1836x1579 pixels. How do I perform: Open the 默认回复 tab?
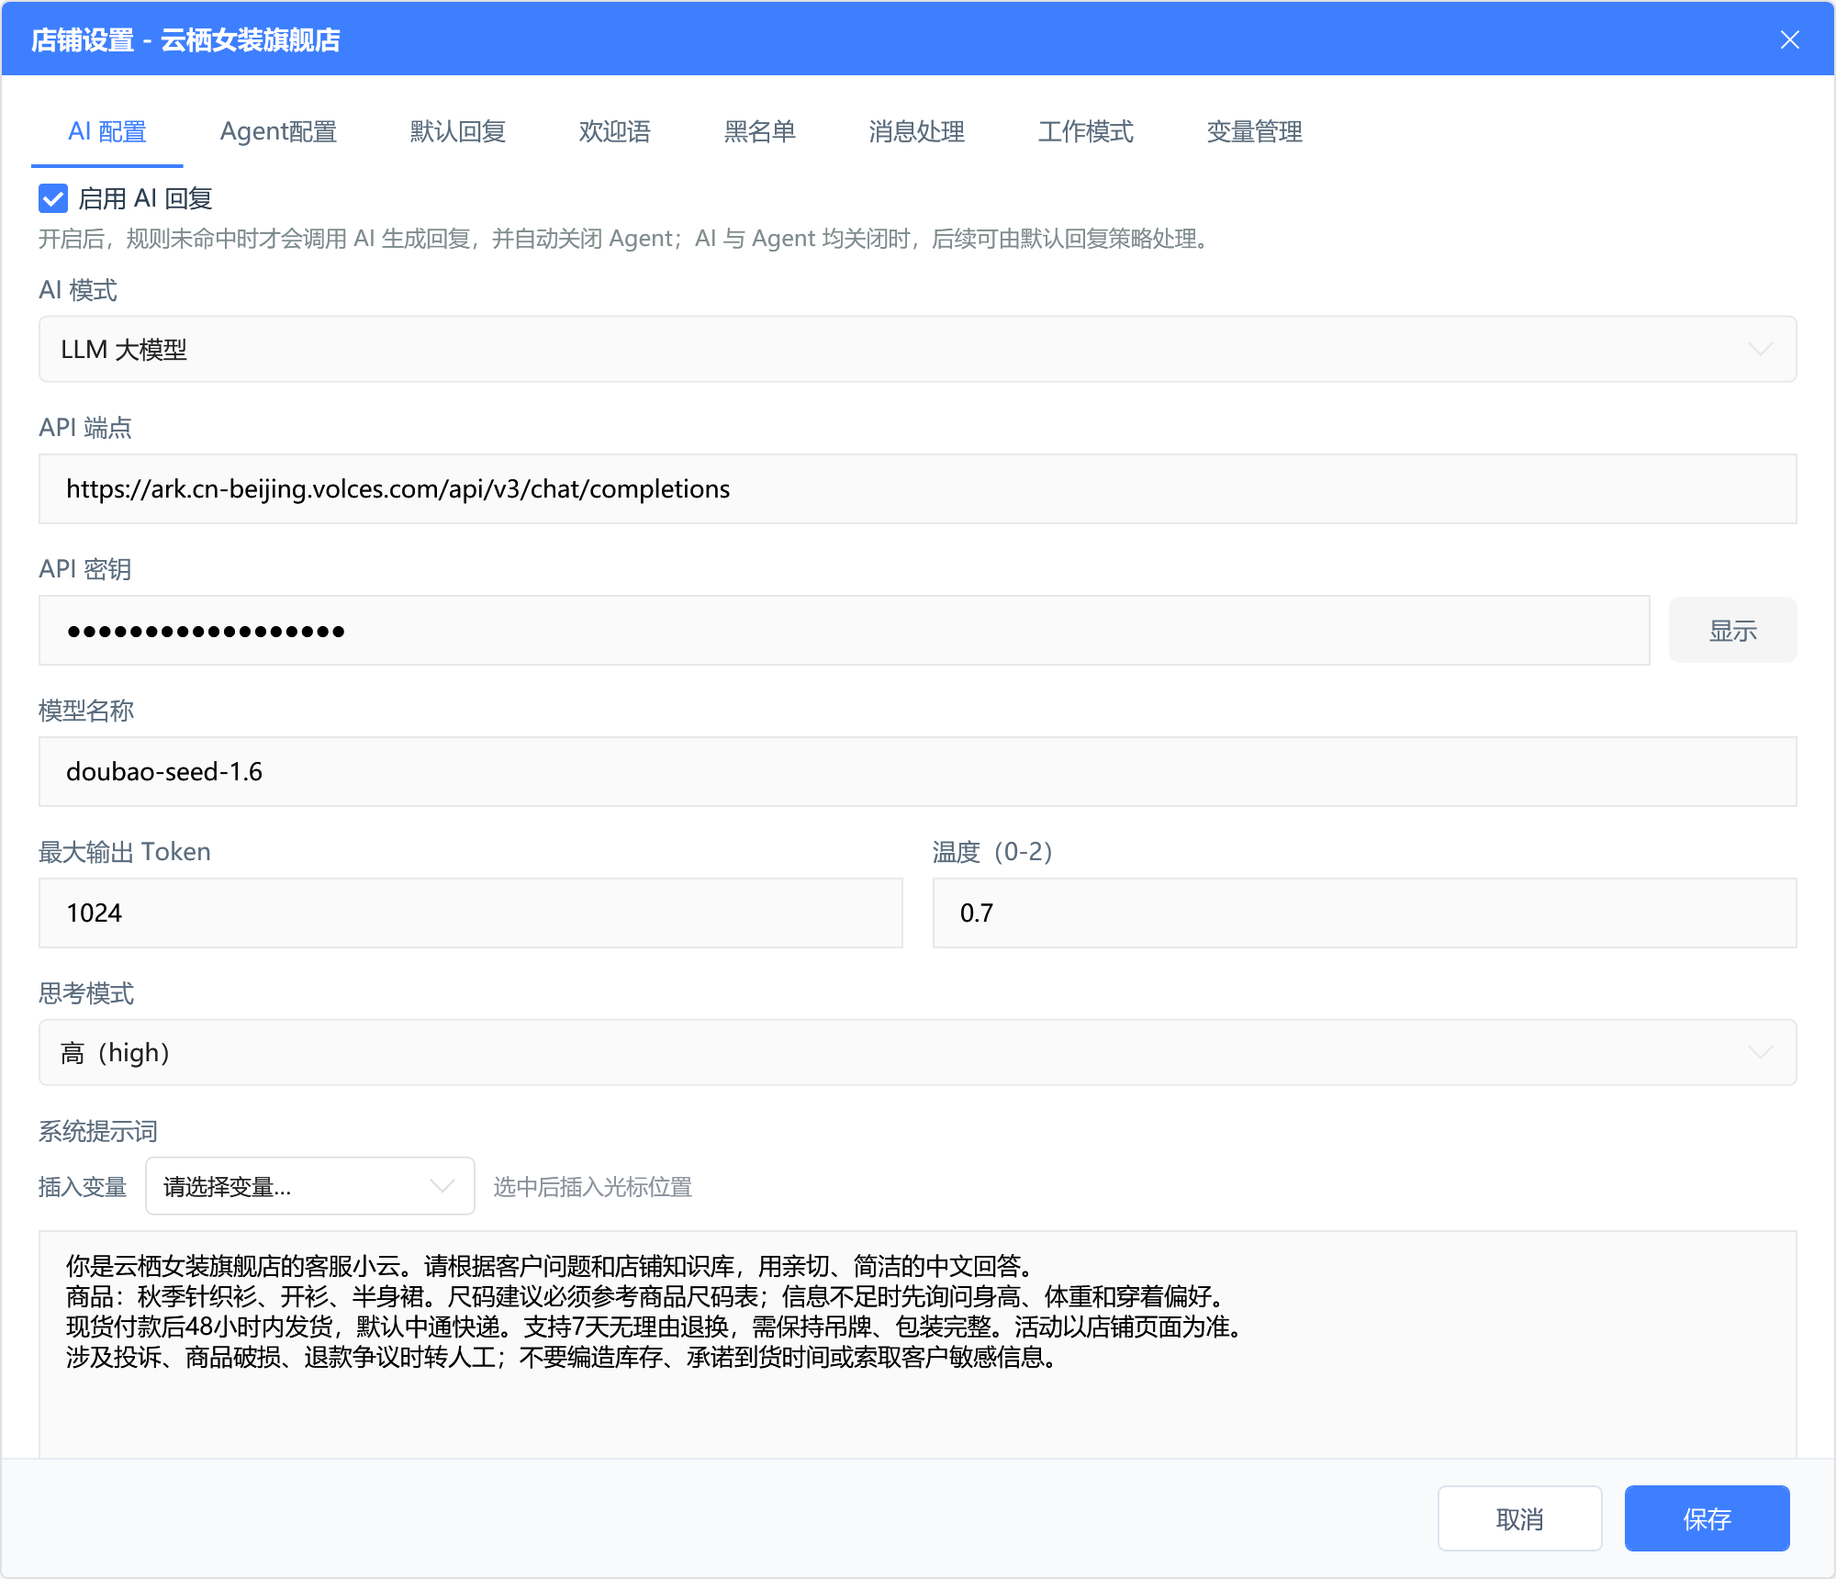tap(458, 132)
